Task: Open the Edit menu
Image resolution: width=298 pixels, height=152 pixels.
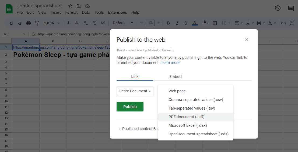Action: point(30,13)
